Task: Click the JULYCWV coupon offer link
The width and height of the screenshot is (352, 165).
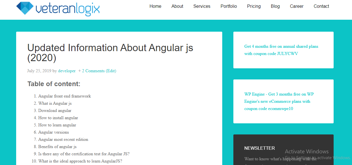Action: [281, 50]
